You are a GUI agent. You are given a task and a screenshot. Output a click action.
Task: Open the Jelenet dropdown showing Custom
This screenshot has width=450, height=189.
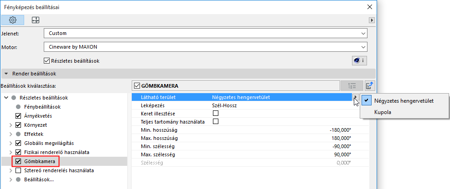[206, 33]
